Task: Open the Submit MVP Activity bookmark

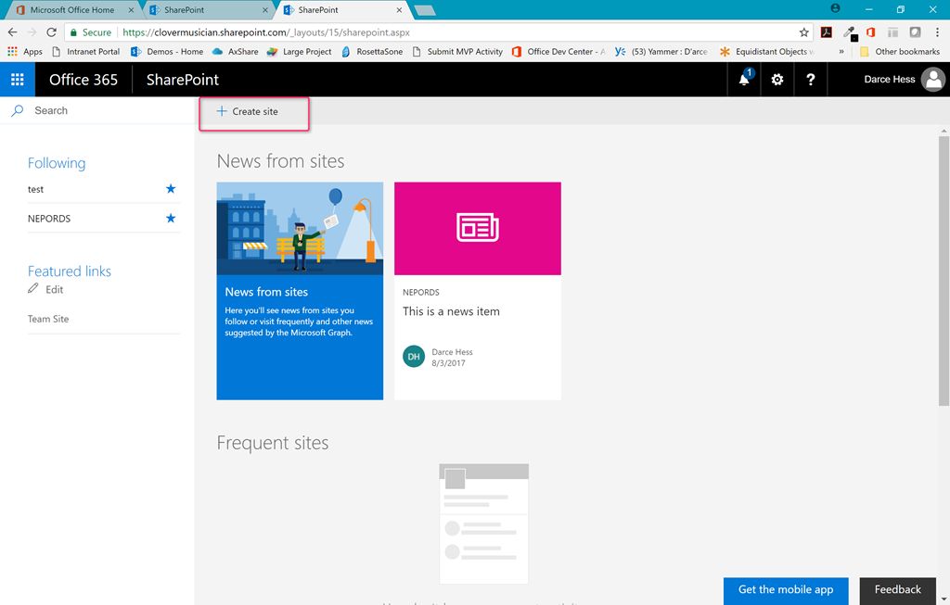Action: 457,52
